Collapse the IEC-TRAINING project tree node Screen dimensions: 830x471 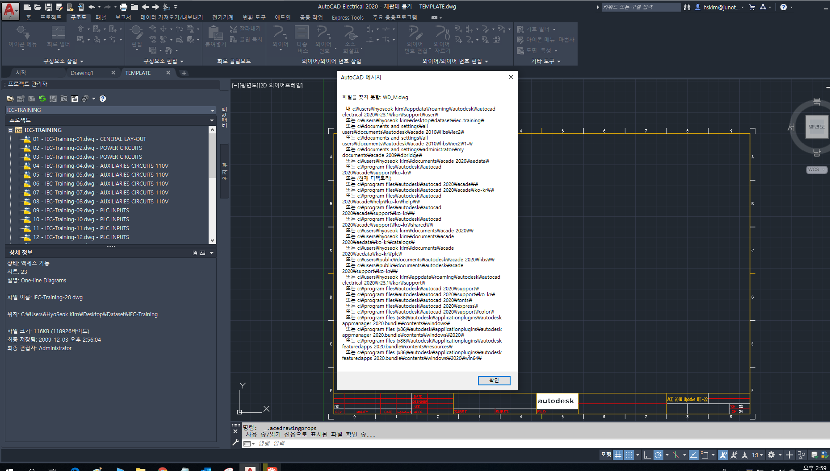[x=10, y=130]
